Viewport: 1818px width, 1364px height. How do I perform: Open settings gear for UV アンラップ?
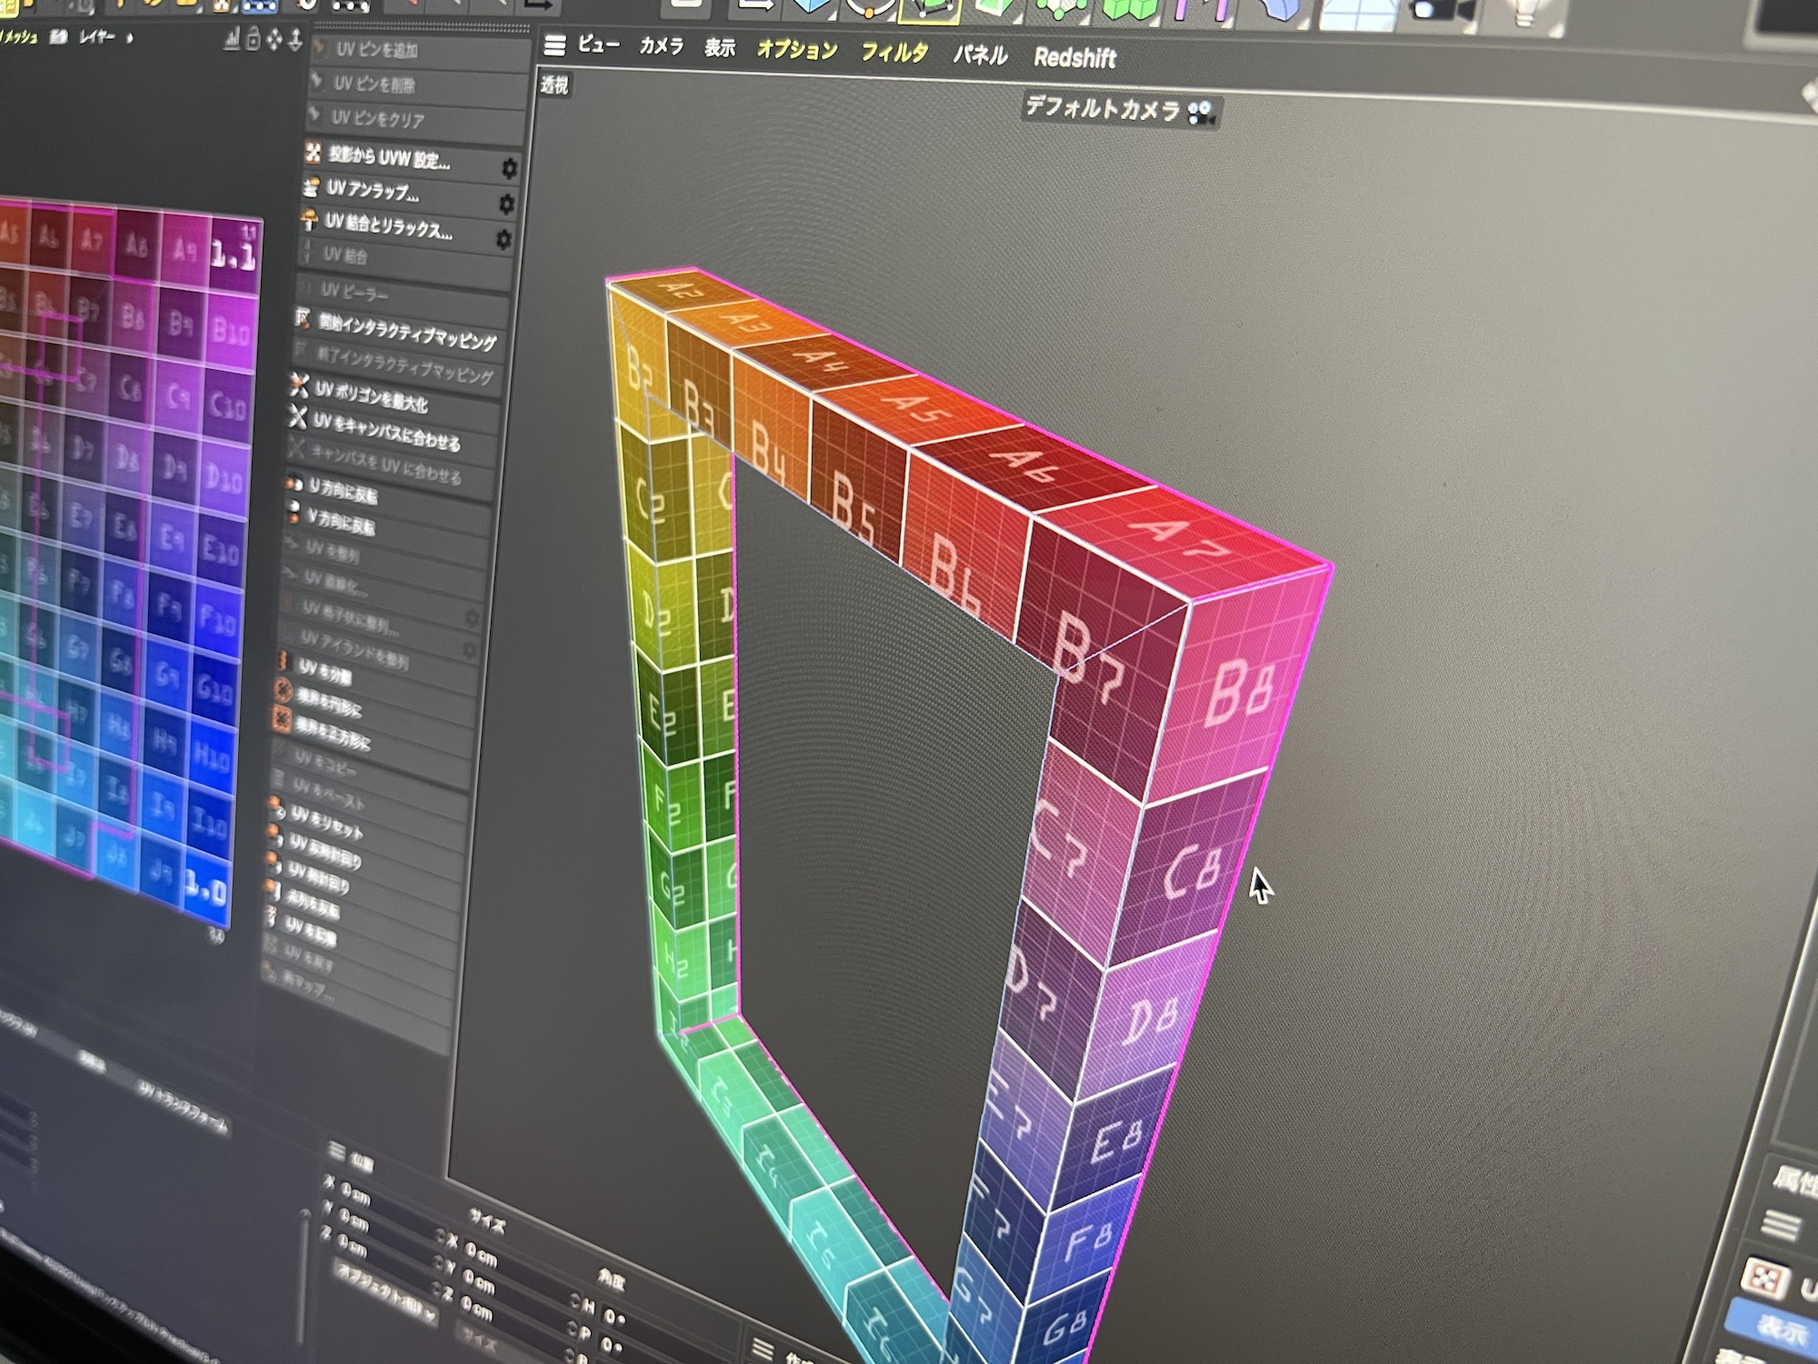coord(506,204)
